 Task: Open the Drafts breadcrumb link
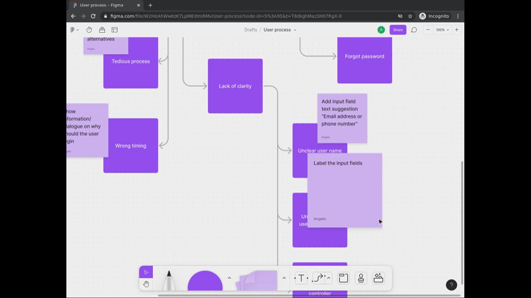(x=251, y=30)
